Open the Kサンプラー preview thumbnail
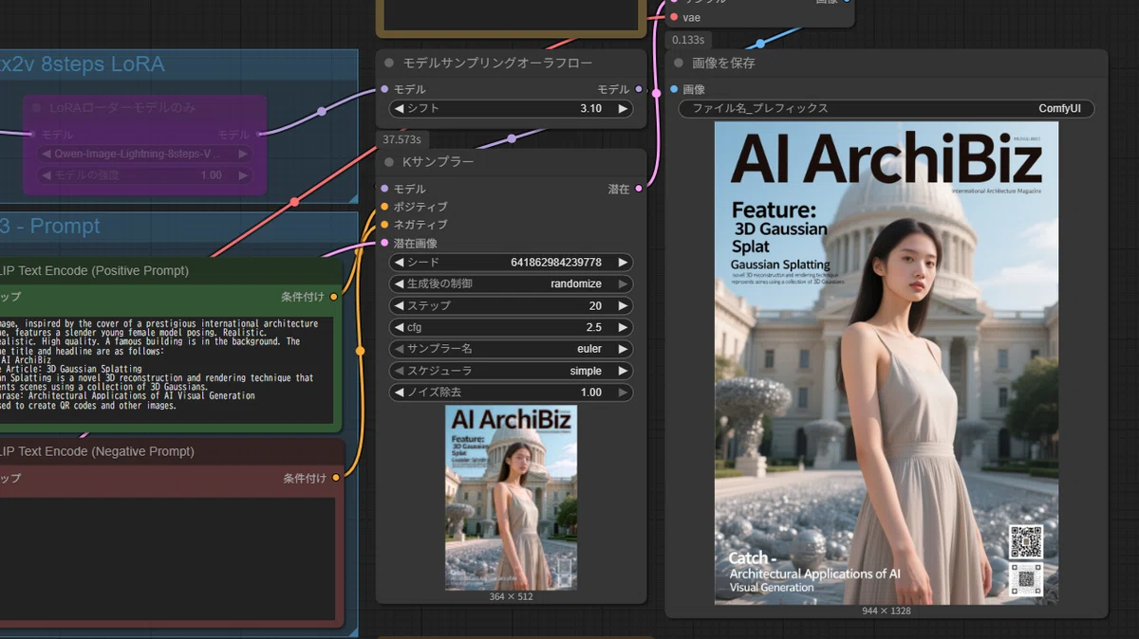This screenshot has width=1139, height=639. (x=511, y=498)
